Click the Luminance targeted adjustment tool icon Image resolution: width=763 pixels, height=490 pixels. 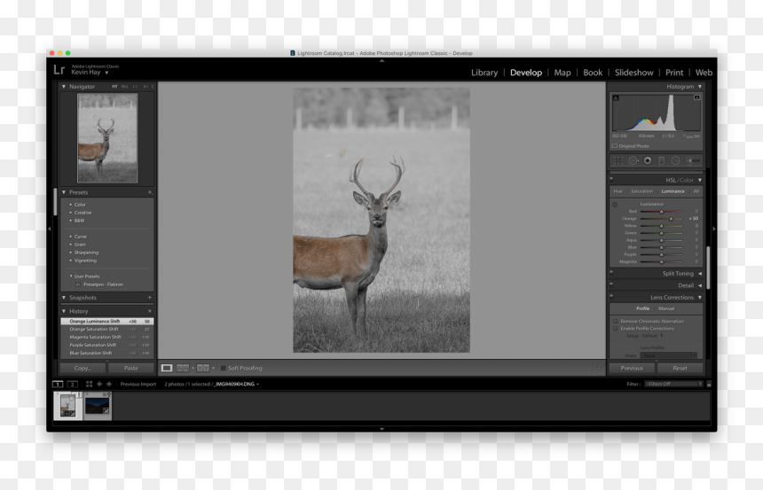tap(615, 205)
